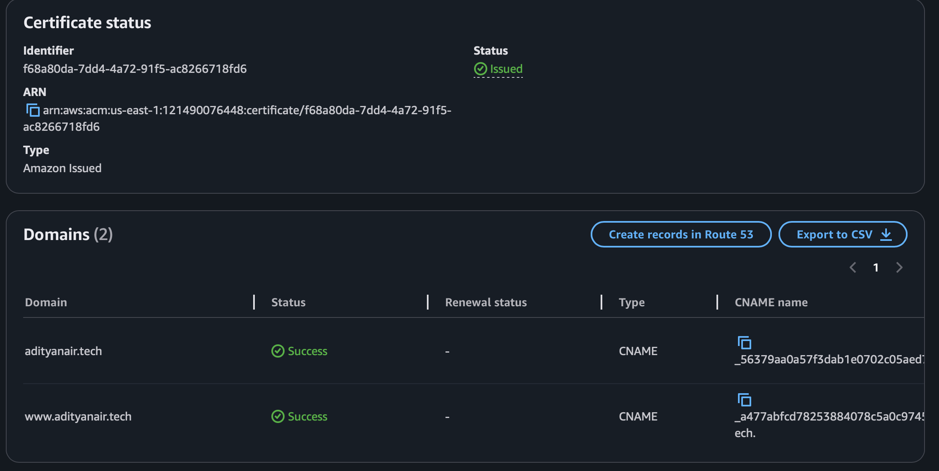Click the CNAME name column header
Screen dimensions: 939x471
tap(771, 302)
